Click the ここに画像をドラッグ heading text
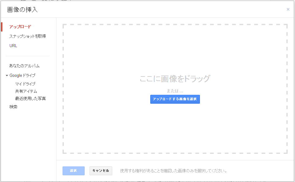The image size is (295, 182). [175, 79]
